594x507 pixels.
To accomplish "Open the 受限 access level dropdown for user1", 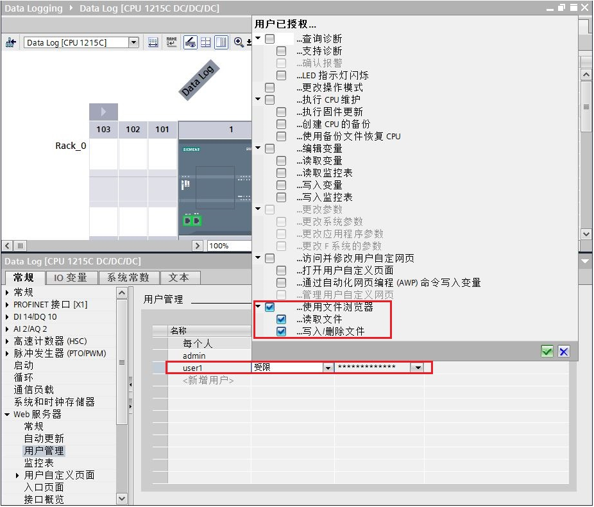I will coord(328,368).
